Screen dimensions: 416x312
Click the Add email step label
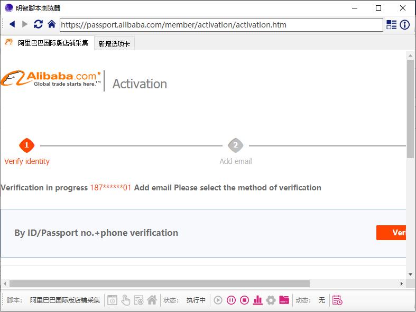(236, 161)
